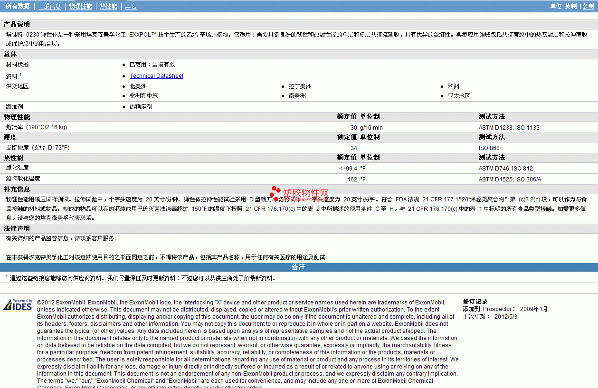Go to the 热性能 tab in the top bar
Image resolution: width=598 pixels, height=388 pixels.
(109, 6)
